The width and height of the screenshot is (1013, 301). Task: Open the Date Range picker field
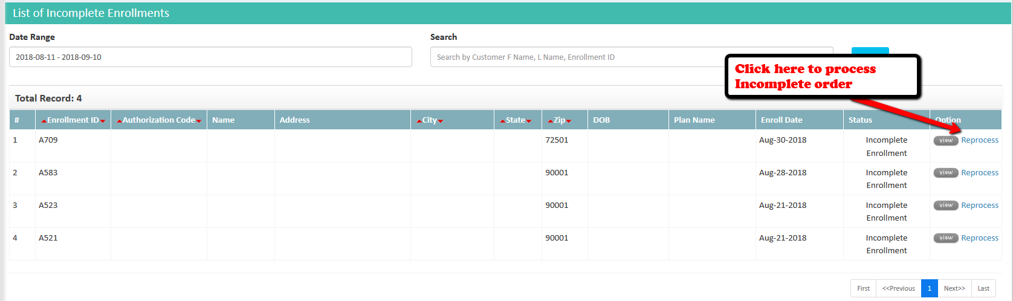pyautogui.click(x=210, y=57)
